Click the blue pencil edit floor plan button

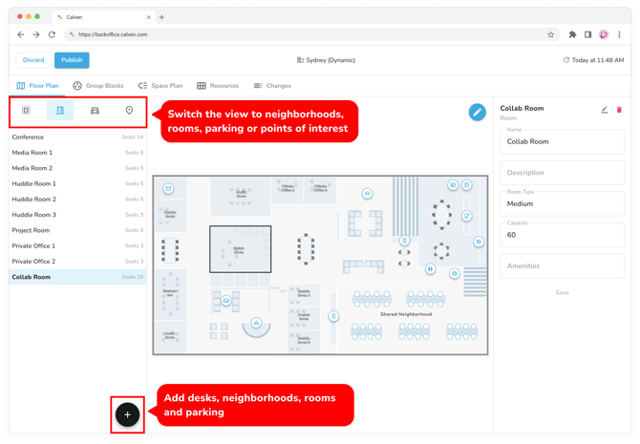point(477,112)
